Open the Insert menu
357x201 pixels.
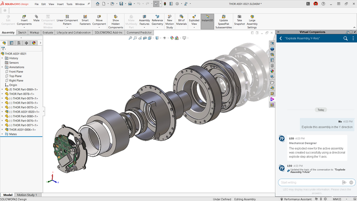pyautogui.click(x=60, y=4)
